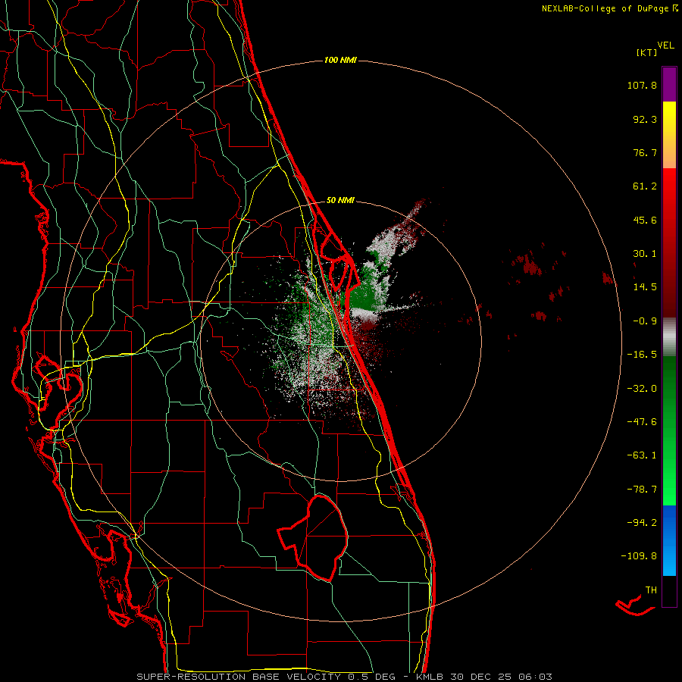Click the -0.9 scale value

645,321
